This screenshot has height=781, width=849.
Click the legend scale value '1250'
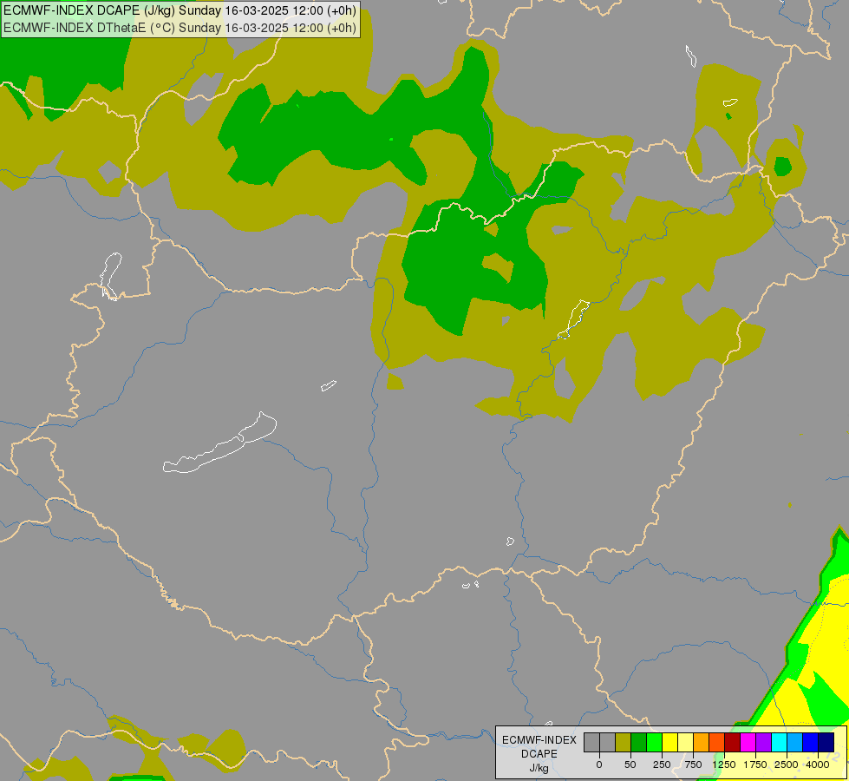click(724, 765)
